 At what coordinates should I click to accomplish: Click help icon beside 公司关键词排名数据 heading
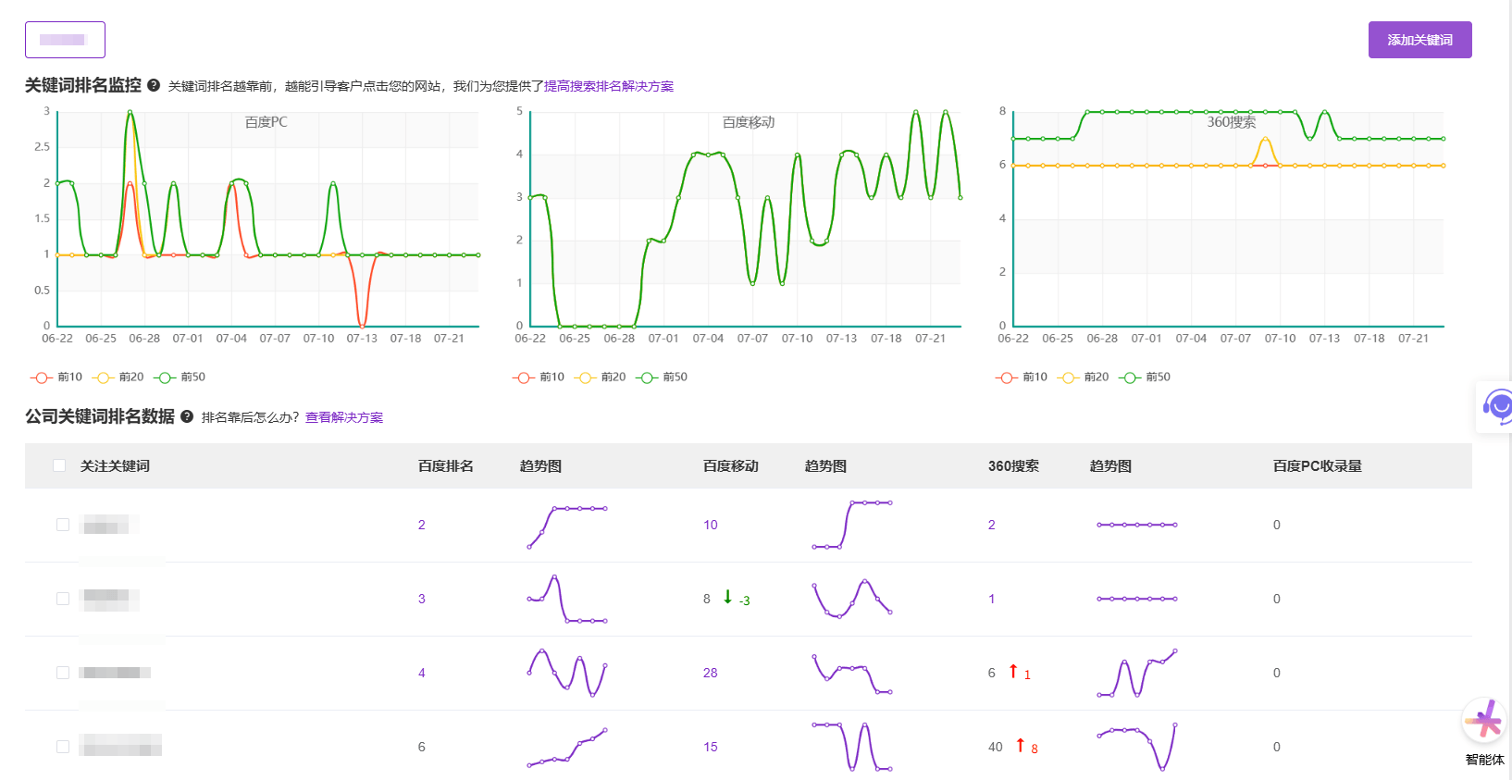pos(187,416)
